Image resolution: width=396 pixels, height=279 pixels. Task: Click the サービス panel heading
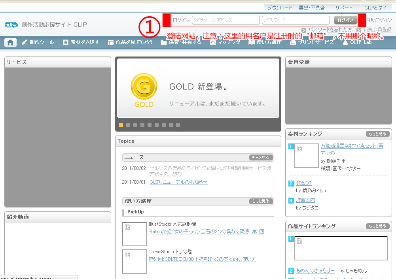[x=17, y=62]
